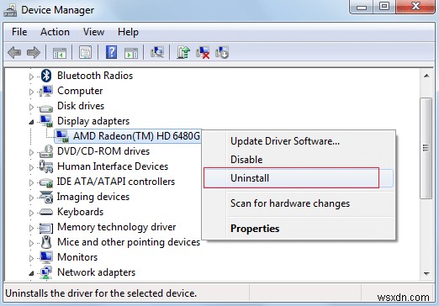Click the scrollbar up arrow
This screenshot has height=306, width=439.
point(426,76)
